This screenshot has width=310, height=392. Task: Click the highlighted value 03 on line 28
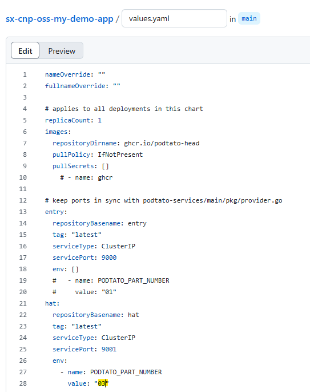coord(102,383)
